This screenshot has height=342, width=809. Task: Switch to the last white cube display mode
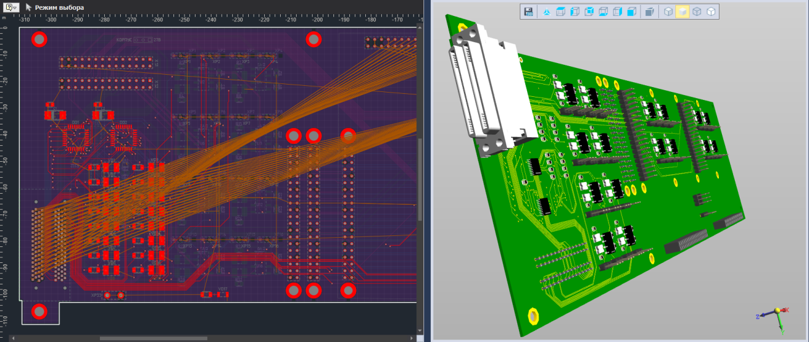point(711,12)
